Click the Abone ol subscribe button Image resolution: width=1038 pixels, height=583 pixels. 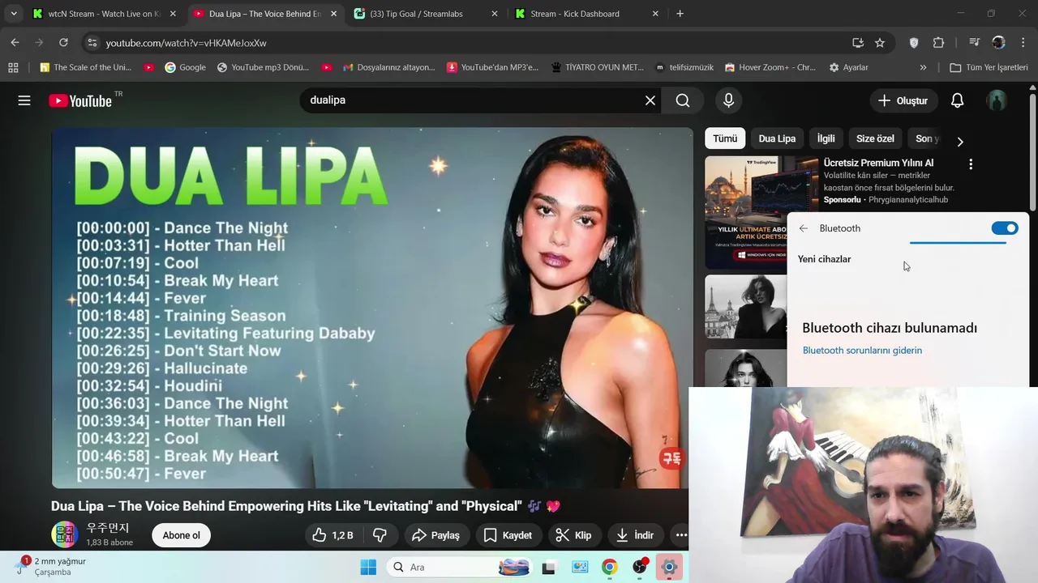[x=181, y=535]
